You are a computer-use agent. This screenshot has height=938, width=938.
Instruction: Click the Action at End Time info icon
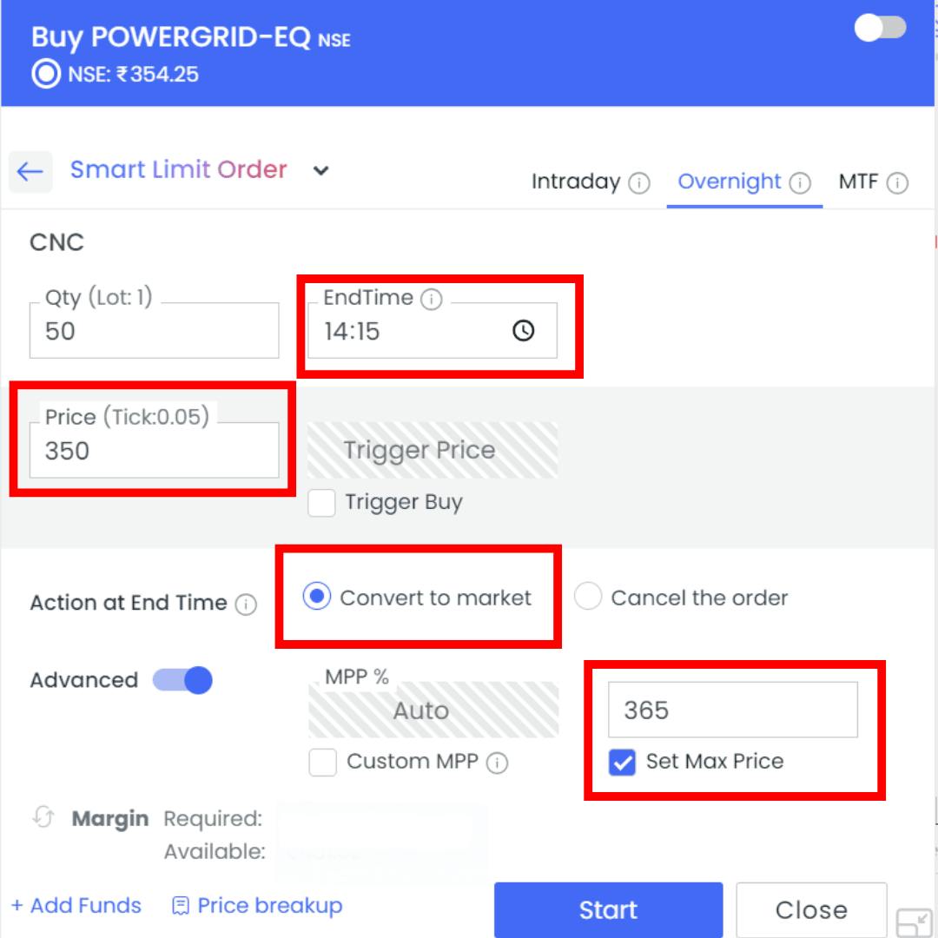(247, 604)
